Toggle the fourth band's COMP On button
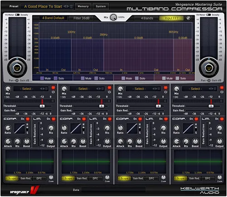 (196, 119)
